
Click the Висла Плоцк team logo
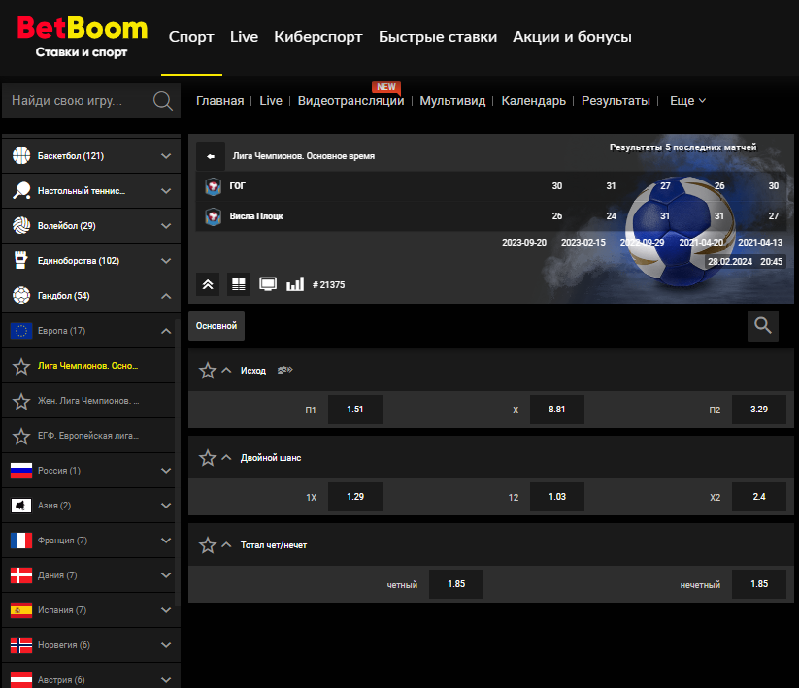pyautogui.click(x=213, y=216)
